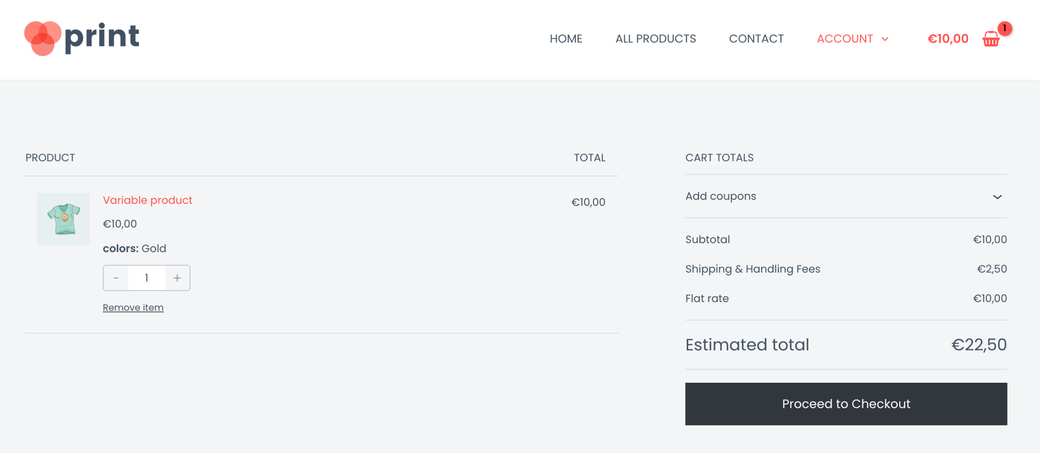Open the Account dropdown arrow
This screenshot has height=453, width=1040.
point(885,39)
